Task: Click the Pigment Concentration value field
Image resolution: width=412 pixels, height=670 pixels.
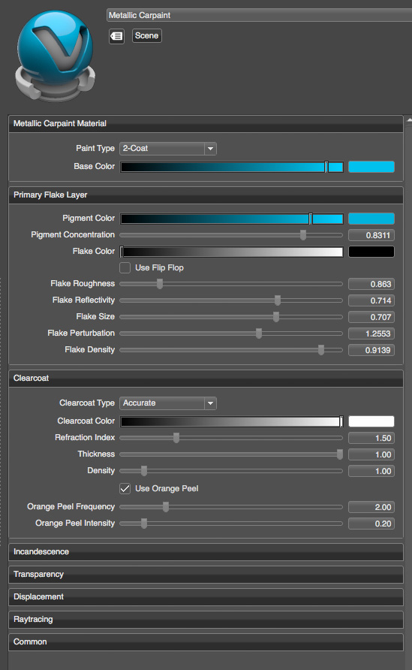Action: click(371, 235)
